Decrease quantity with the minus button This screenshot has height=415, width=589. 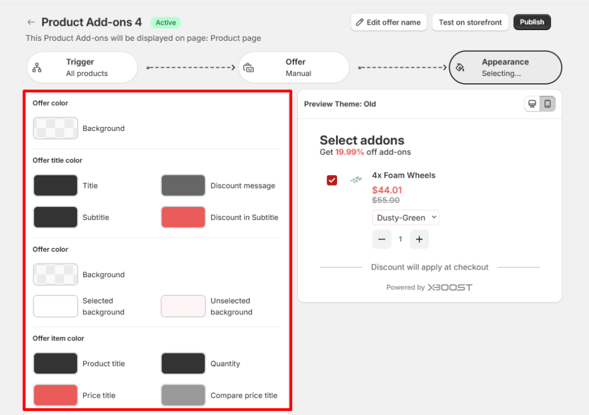pyautogui.click(x=382, y=239)
